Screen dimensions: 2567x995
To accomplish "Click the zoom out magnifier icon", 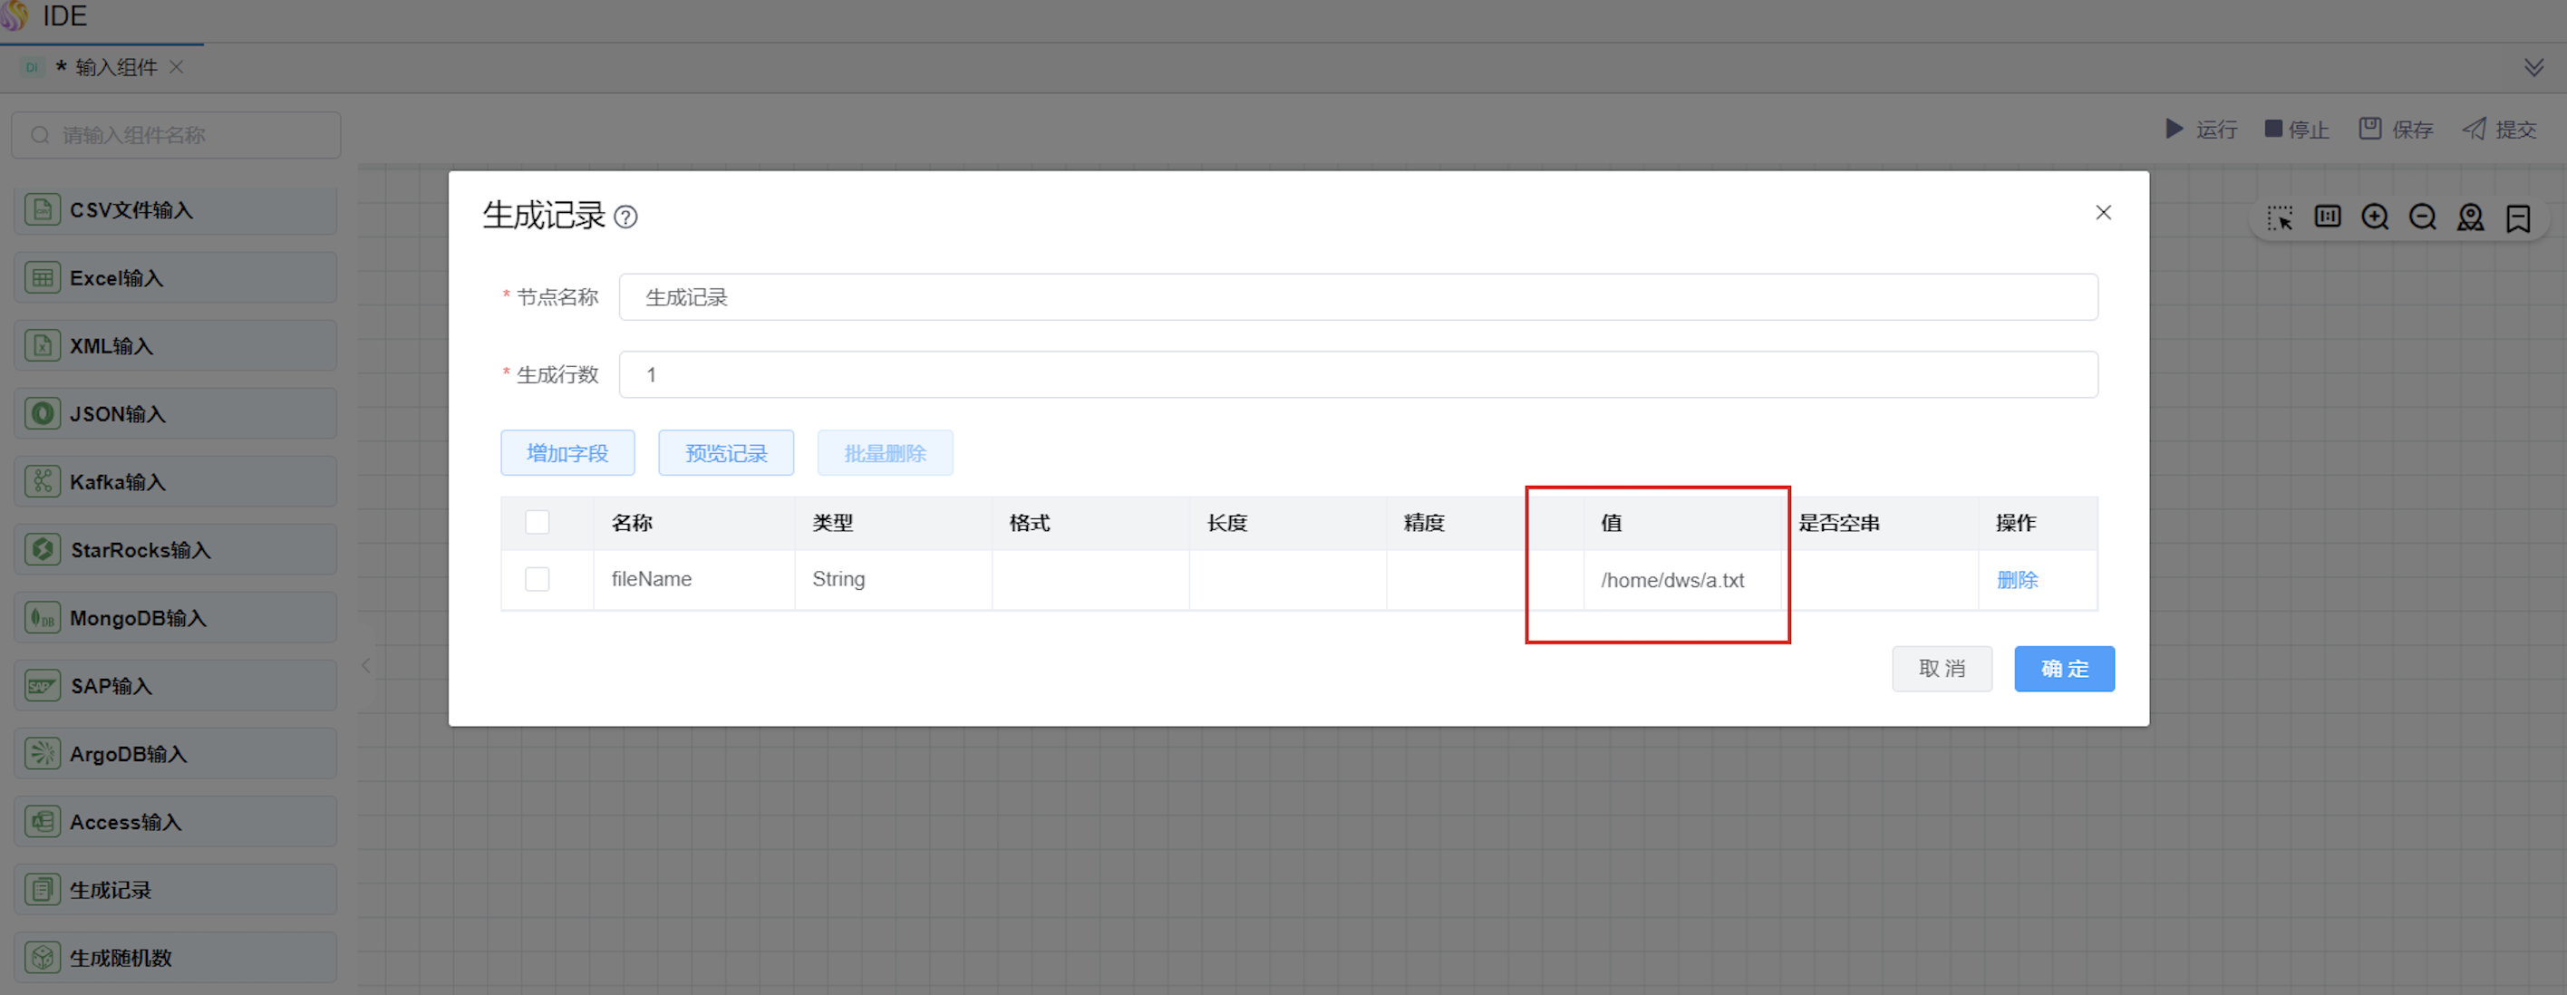I will pyautogui.click(x=2423, y=217).
